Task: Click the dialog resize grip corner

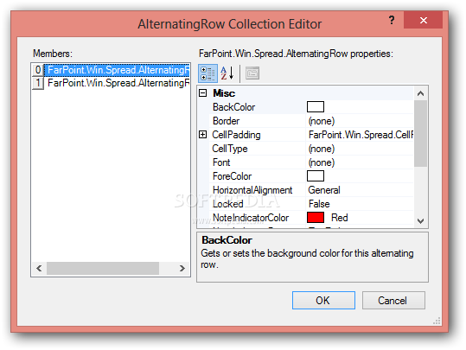Action: pos(437,321)
